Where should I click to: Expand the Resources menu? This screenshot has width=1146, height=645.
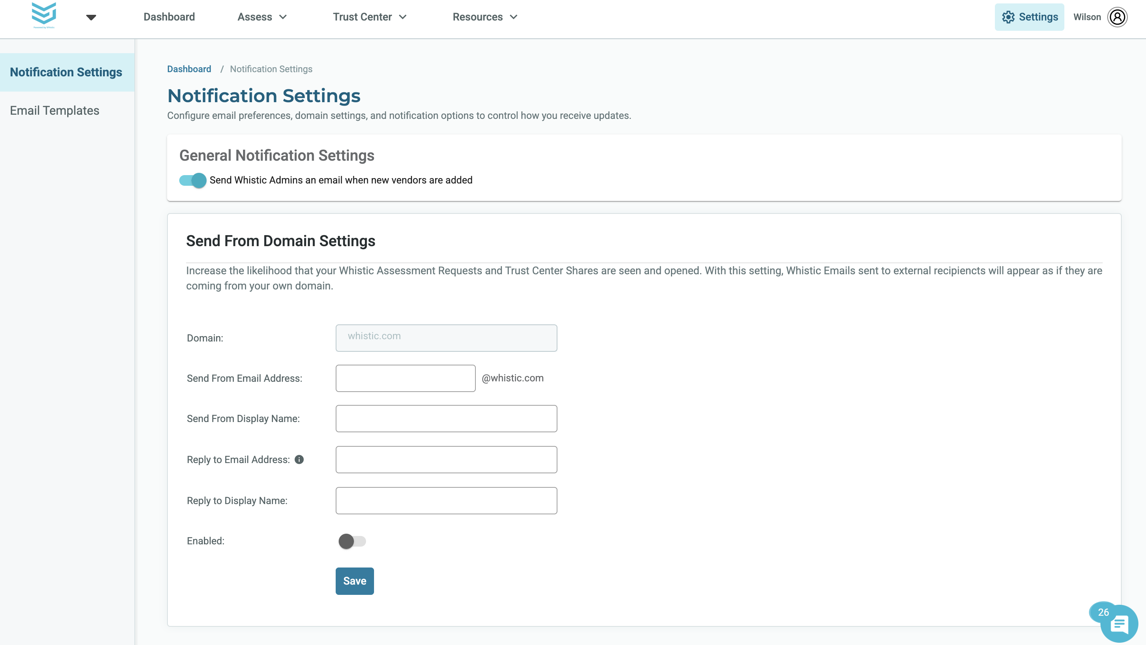[x=485, y=17]
